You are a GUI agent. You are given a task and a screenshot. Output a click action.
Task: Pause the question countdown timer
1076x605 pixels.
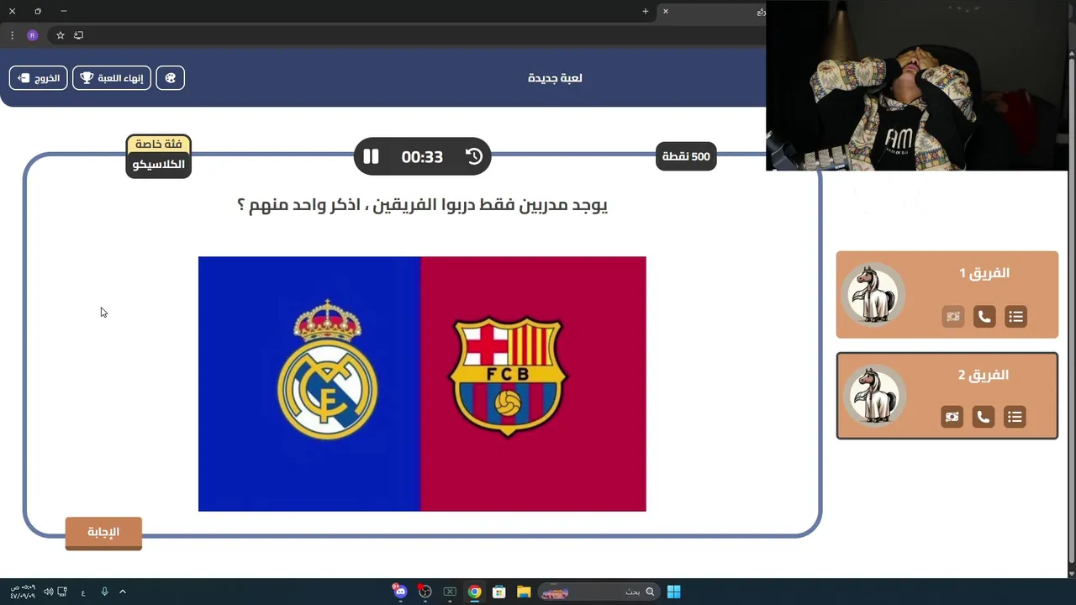click(371, 156)
